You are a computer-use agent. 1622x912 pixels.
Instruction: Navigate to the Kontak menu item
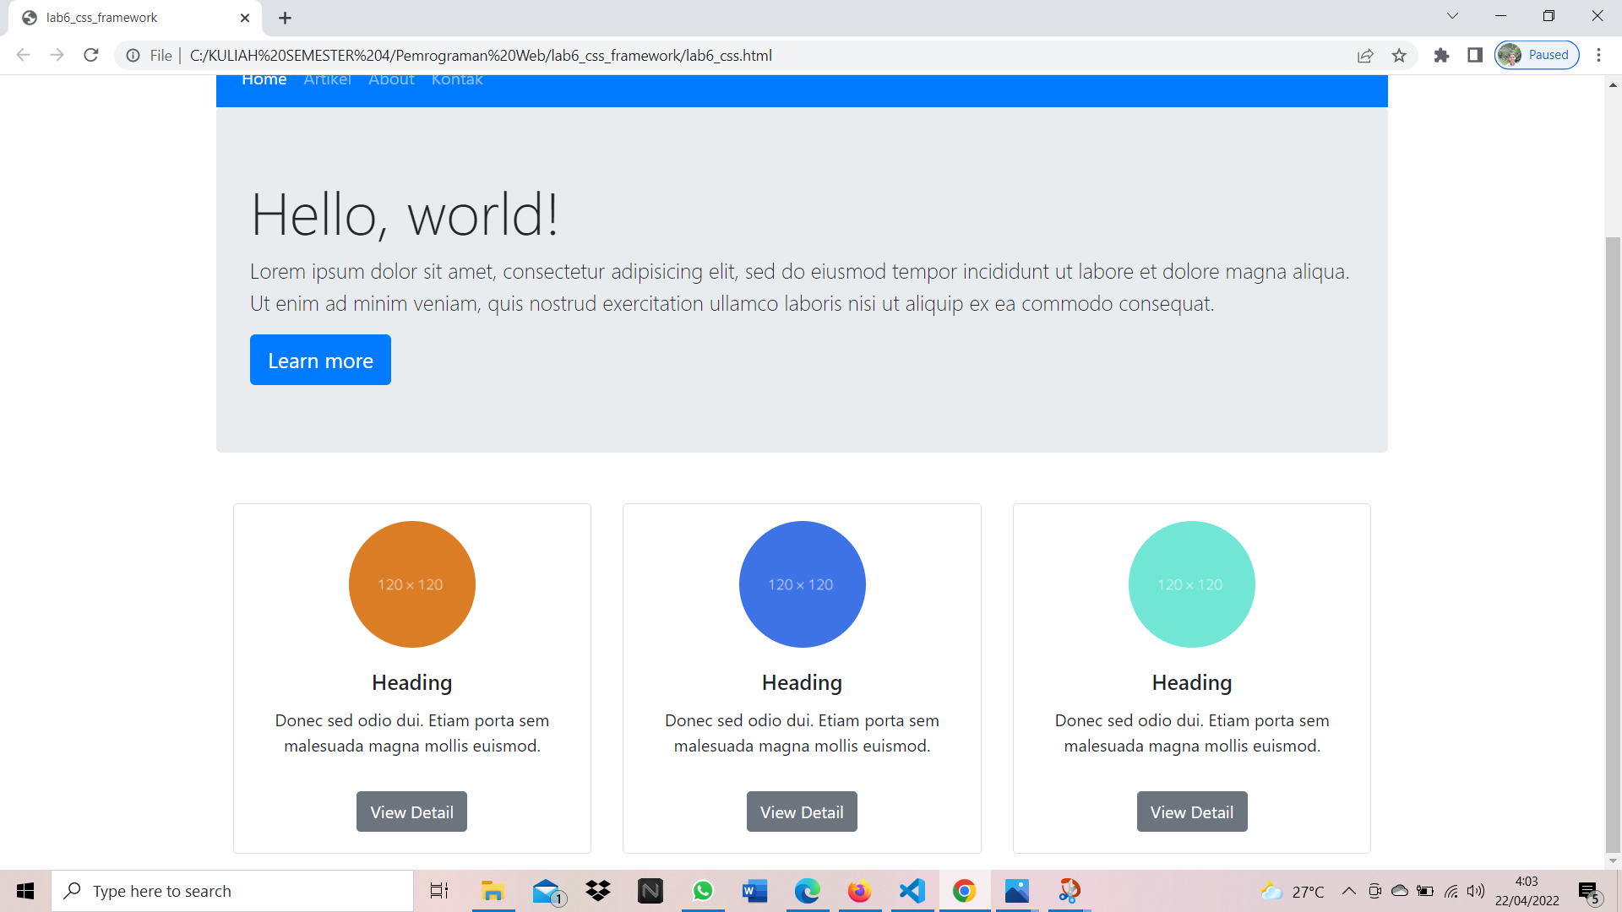coord(457,79)
